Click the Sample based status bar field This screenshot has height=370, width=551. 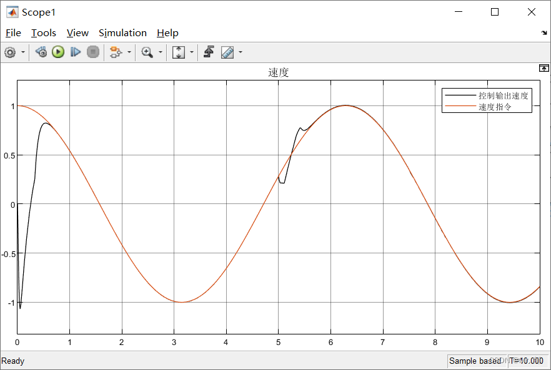coord(474,361)
